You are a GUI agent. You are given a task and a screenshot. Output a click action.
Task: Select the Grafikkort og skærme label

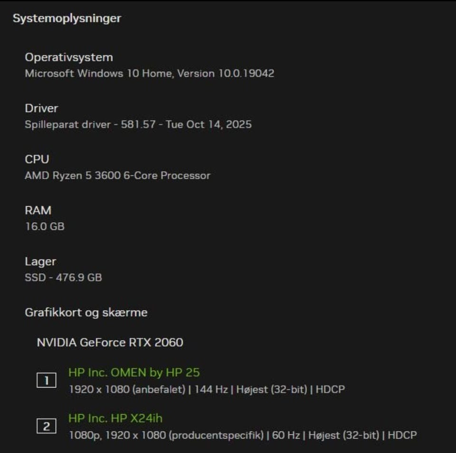[x=86, y=312]
